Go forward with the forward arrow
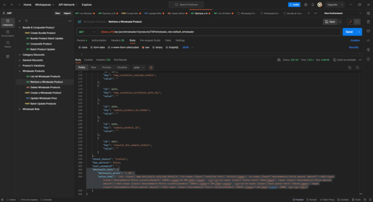373x202 pixels. [x=19, y=5]
